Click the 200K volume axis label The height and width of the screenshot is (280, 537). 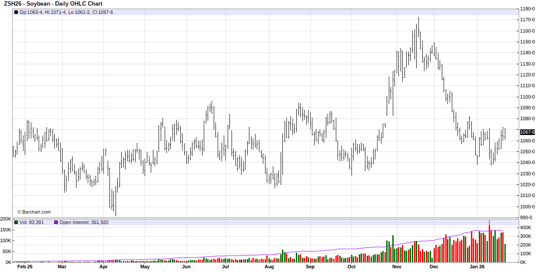6,219
